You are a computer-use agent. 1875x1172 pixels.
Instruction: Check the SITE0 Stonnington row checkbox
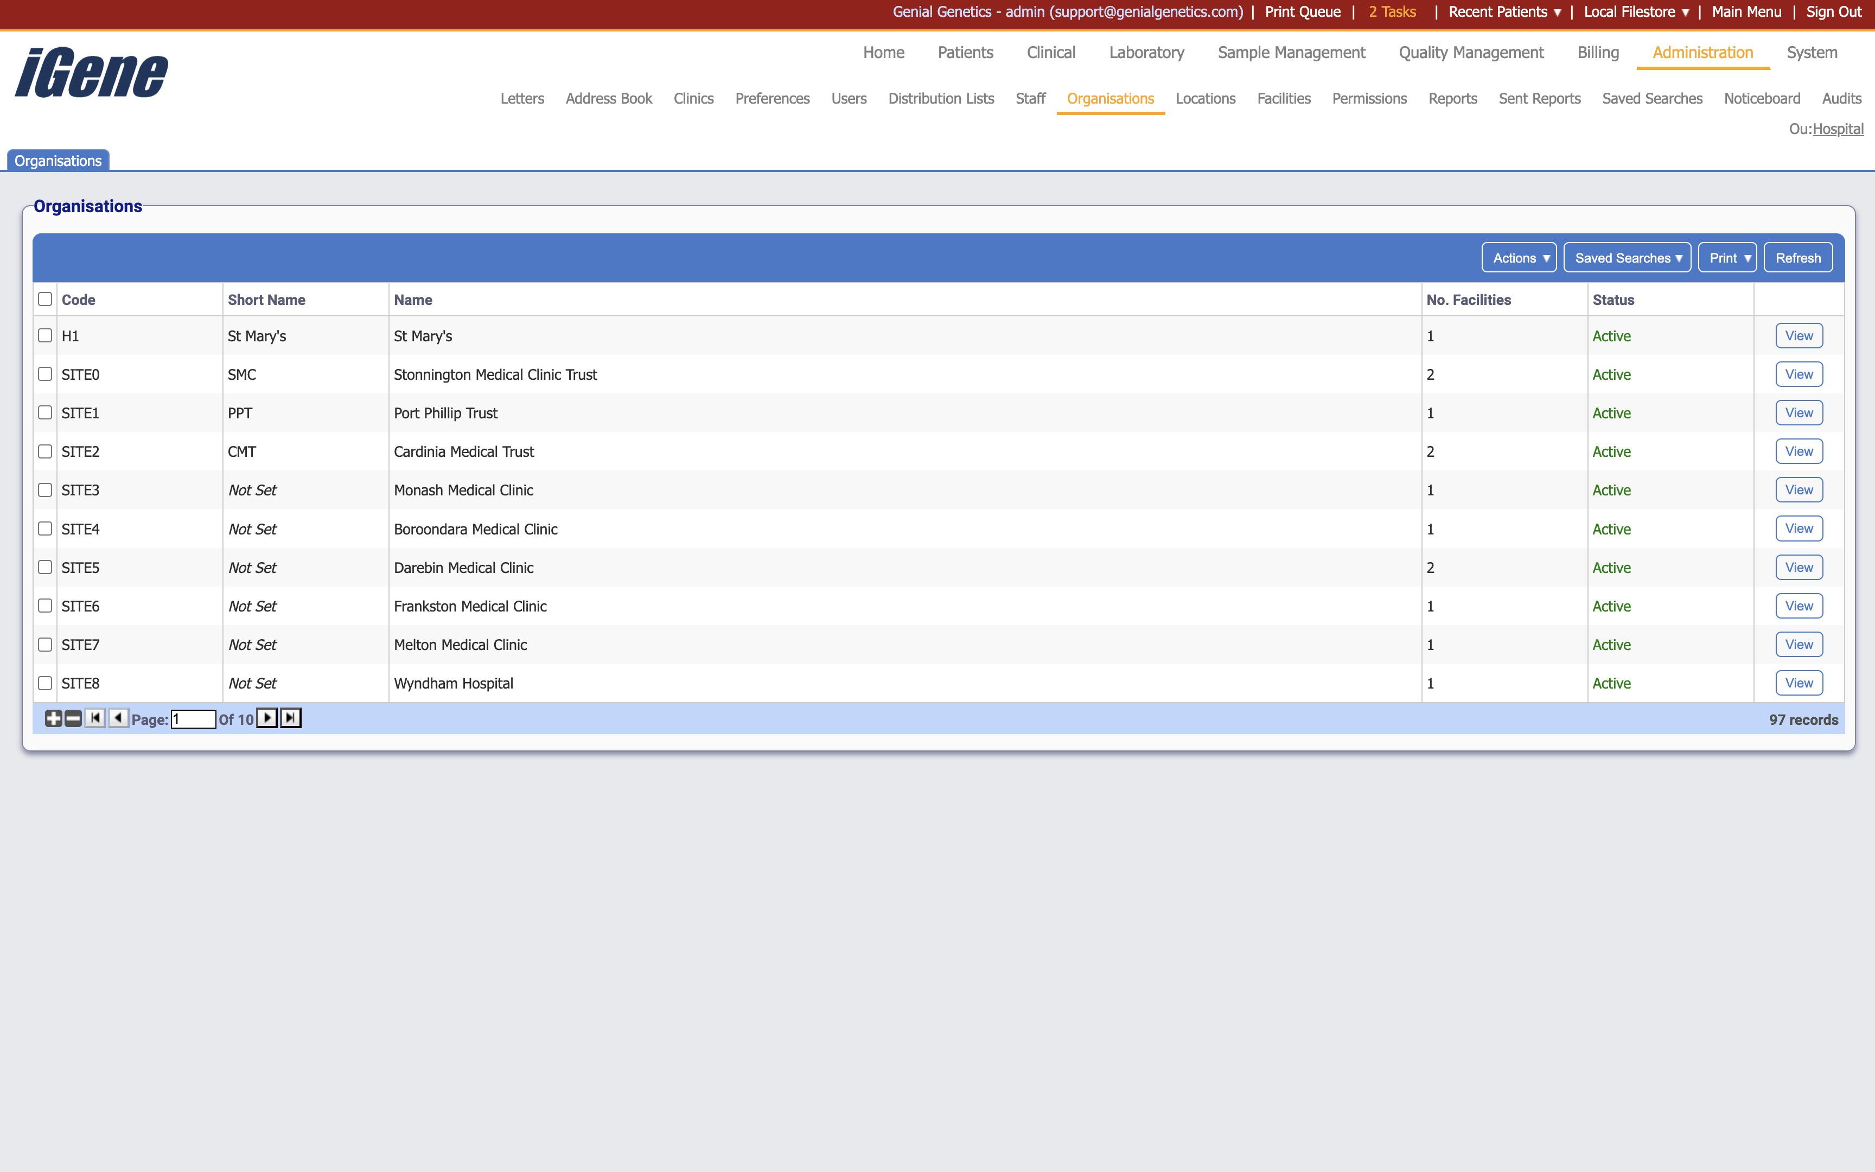[44, 374]
